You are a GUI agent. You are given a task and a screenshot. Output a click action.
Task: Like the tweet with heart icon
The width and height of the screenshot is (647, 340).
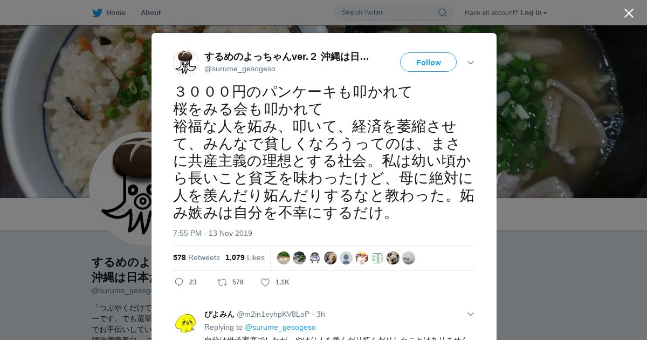click(x=265, y=282)
